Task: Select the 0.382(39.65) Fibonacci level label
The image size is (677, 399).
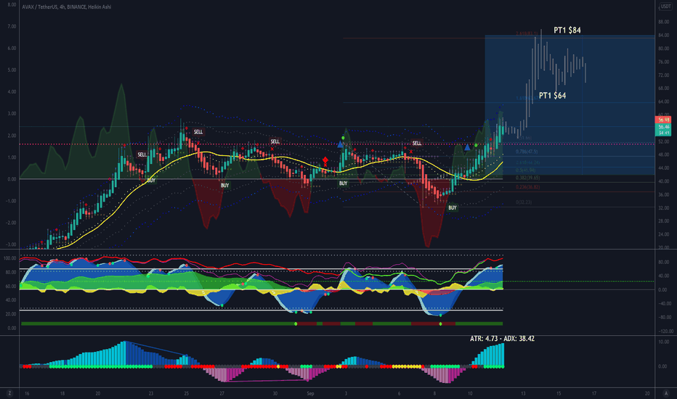Action: point(527,178)
